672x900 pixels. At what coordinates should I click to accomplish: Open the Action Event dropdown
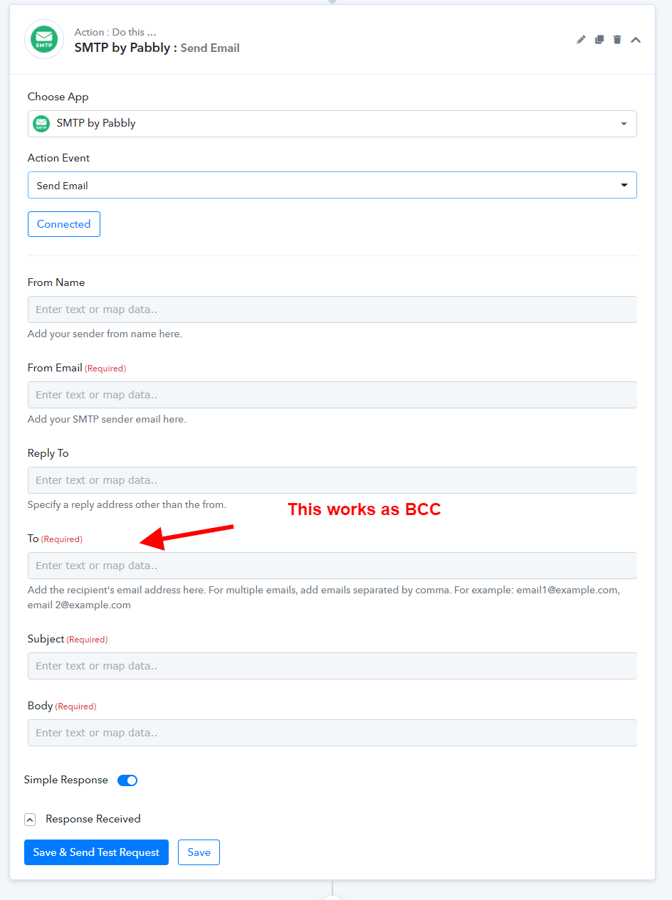tap(332, 185)
